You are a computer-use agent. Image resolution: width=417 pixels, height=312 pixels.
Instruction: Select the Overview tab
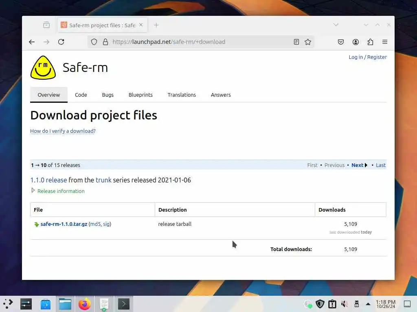click(x=49, y=95)
